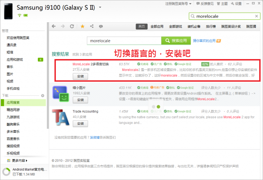The image size is (263, 180).
Task: Open 搜狐视频 in sidebar
Action: click(x=13, y=146)
